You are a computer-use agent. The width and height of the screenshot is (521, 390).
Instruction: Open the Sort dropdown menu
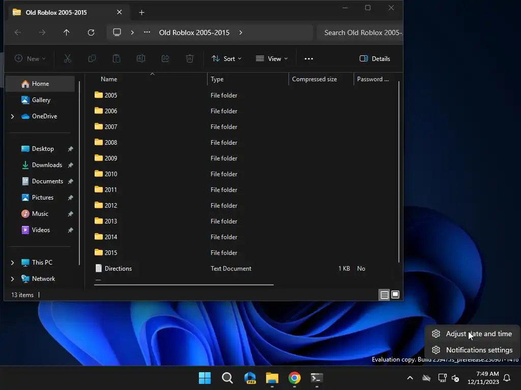(226, 59)
